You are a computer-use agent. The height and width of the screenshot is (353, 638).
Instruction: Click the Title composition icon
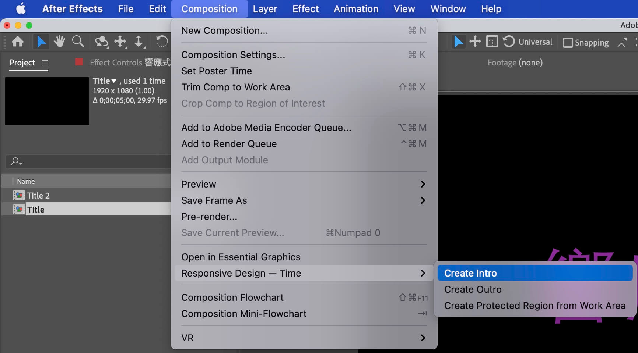pos(19,209)
